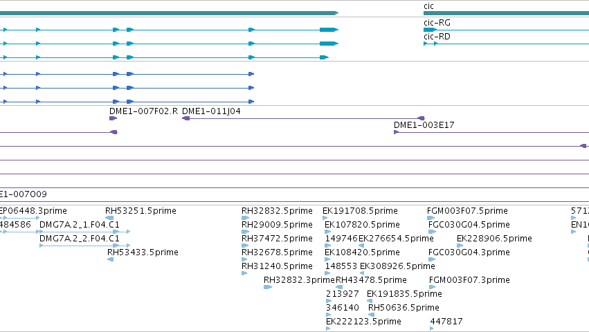Select feature labeled 447817
Screen dimensions: 589x332
446,322
